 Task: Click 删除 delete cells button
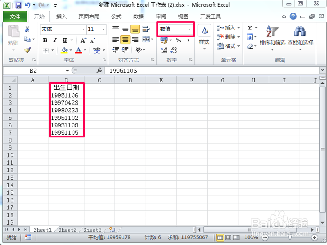pyautogui.click(x=228, y=37)
